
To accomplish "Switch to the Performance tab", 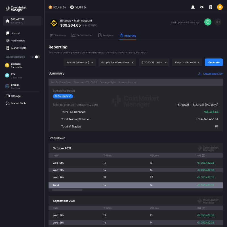I will tap(82, 35).
